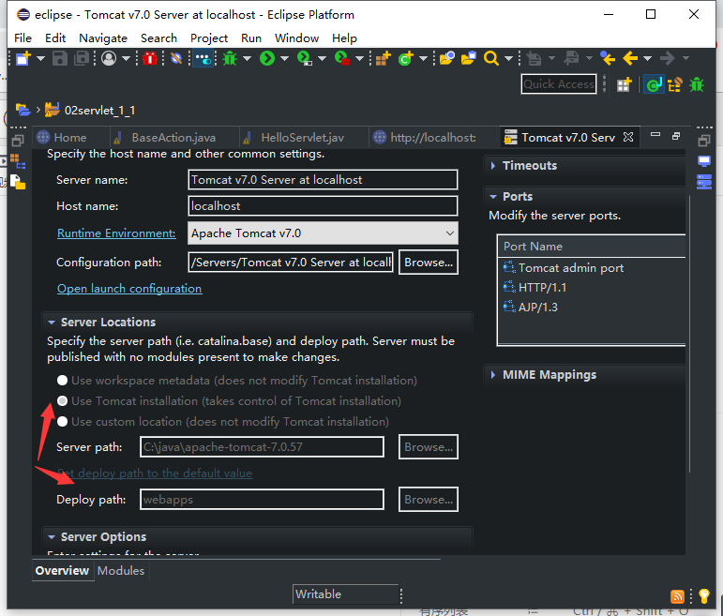Click the Run external tools icon
This screenshot has height=616, width=723.
point(341,58)
